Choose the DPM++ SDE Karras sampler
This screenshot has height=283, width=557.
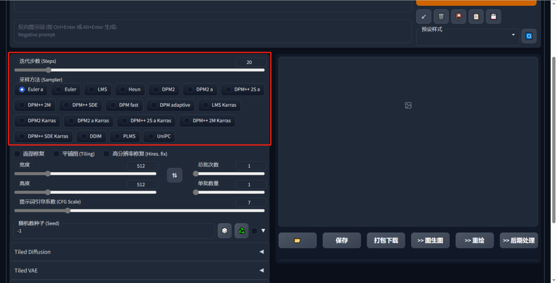[x=44, y=136]
